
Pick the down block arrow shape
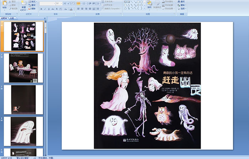(141, 5)
